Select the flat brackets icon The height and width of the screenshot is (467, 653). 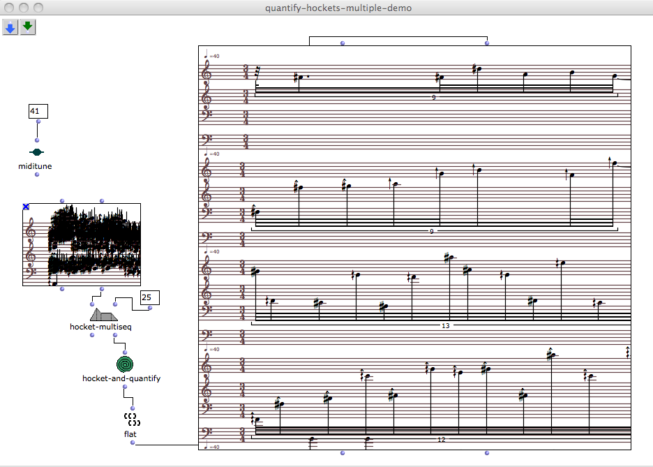pyautogui.click(x=132, y=419)
